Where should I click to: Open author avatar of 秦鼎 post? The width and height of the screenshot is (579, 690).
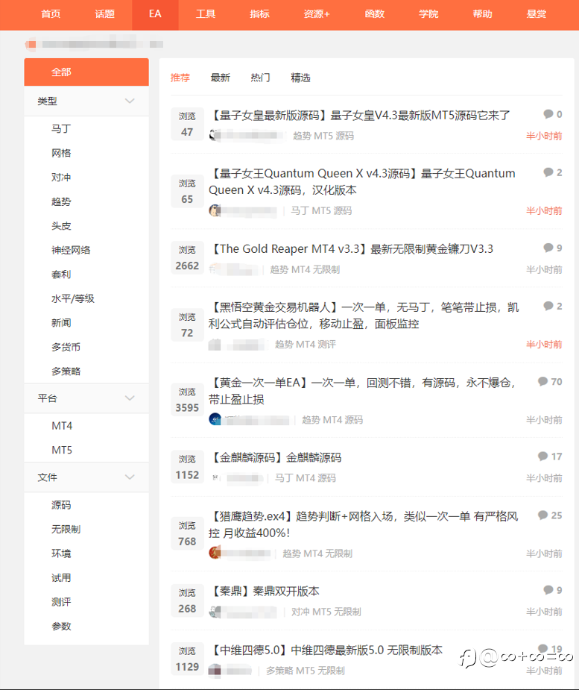(215, 612)
